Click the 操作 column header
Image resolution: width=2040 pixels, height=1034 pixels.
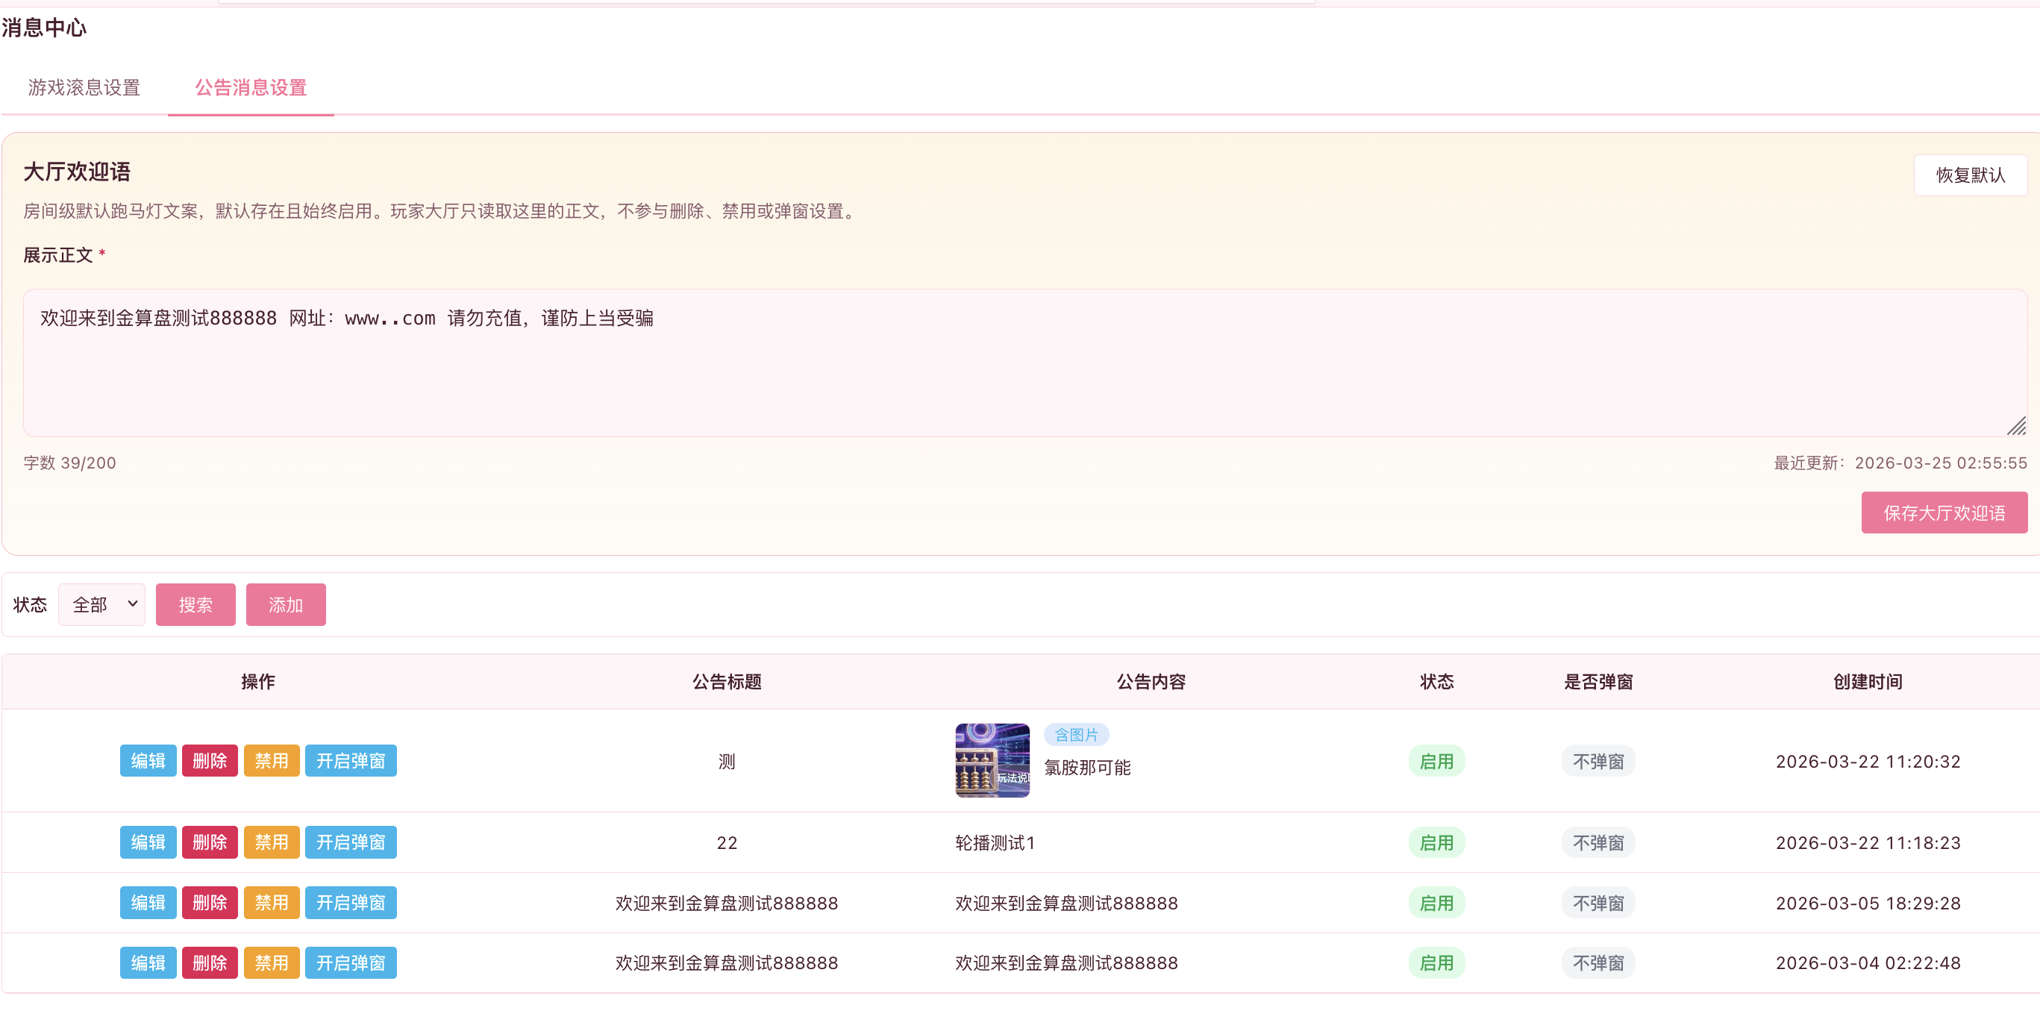[258, 682]
